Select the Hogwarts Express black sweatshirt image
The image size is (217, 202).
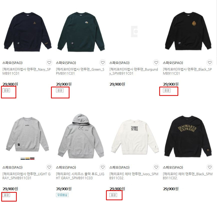coord(188,136)
